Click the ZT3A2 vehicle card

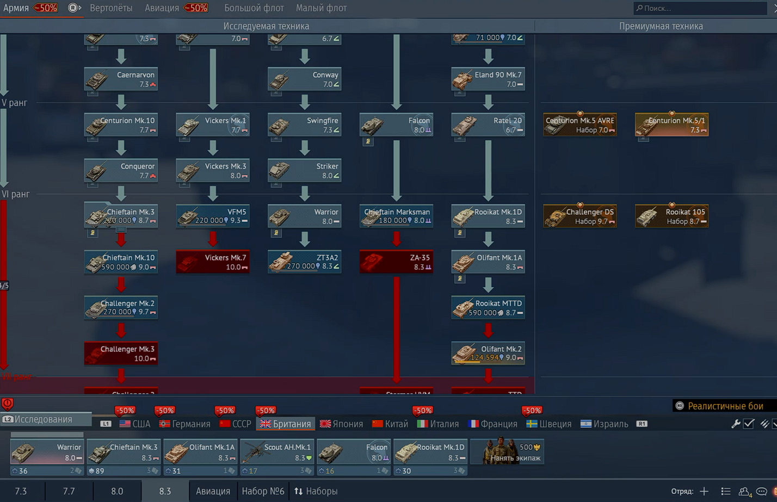(304, 262)
